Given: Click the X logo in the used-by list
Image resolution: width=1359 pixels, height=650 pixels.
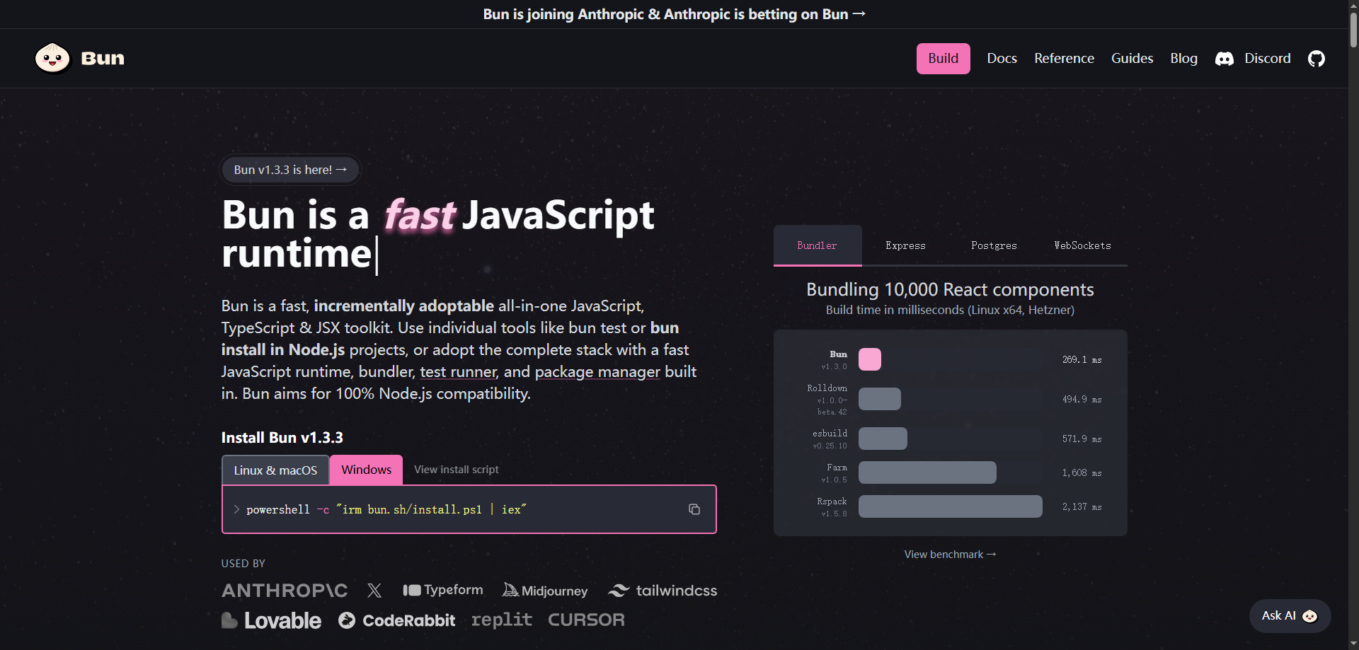Looking at the screenshot, I should pos(374,590).
